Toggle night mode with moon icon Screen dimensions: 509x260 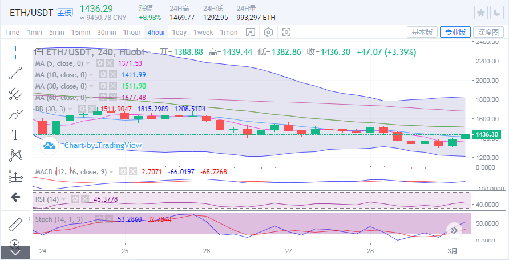(x=497, y=13)
